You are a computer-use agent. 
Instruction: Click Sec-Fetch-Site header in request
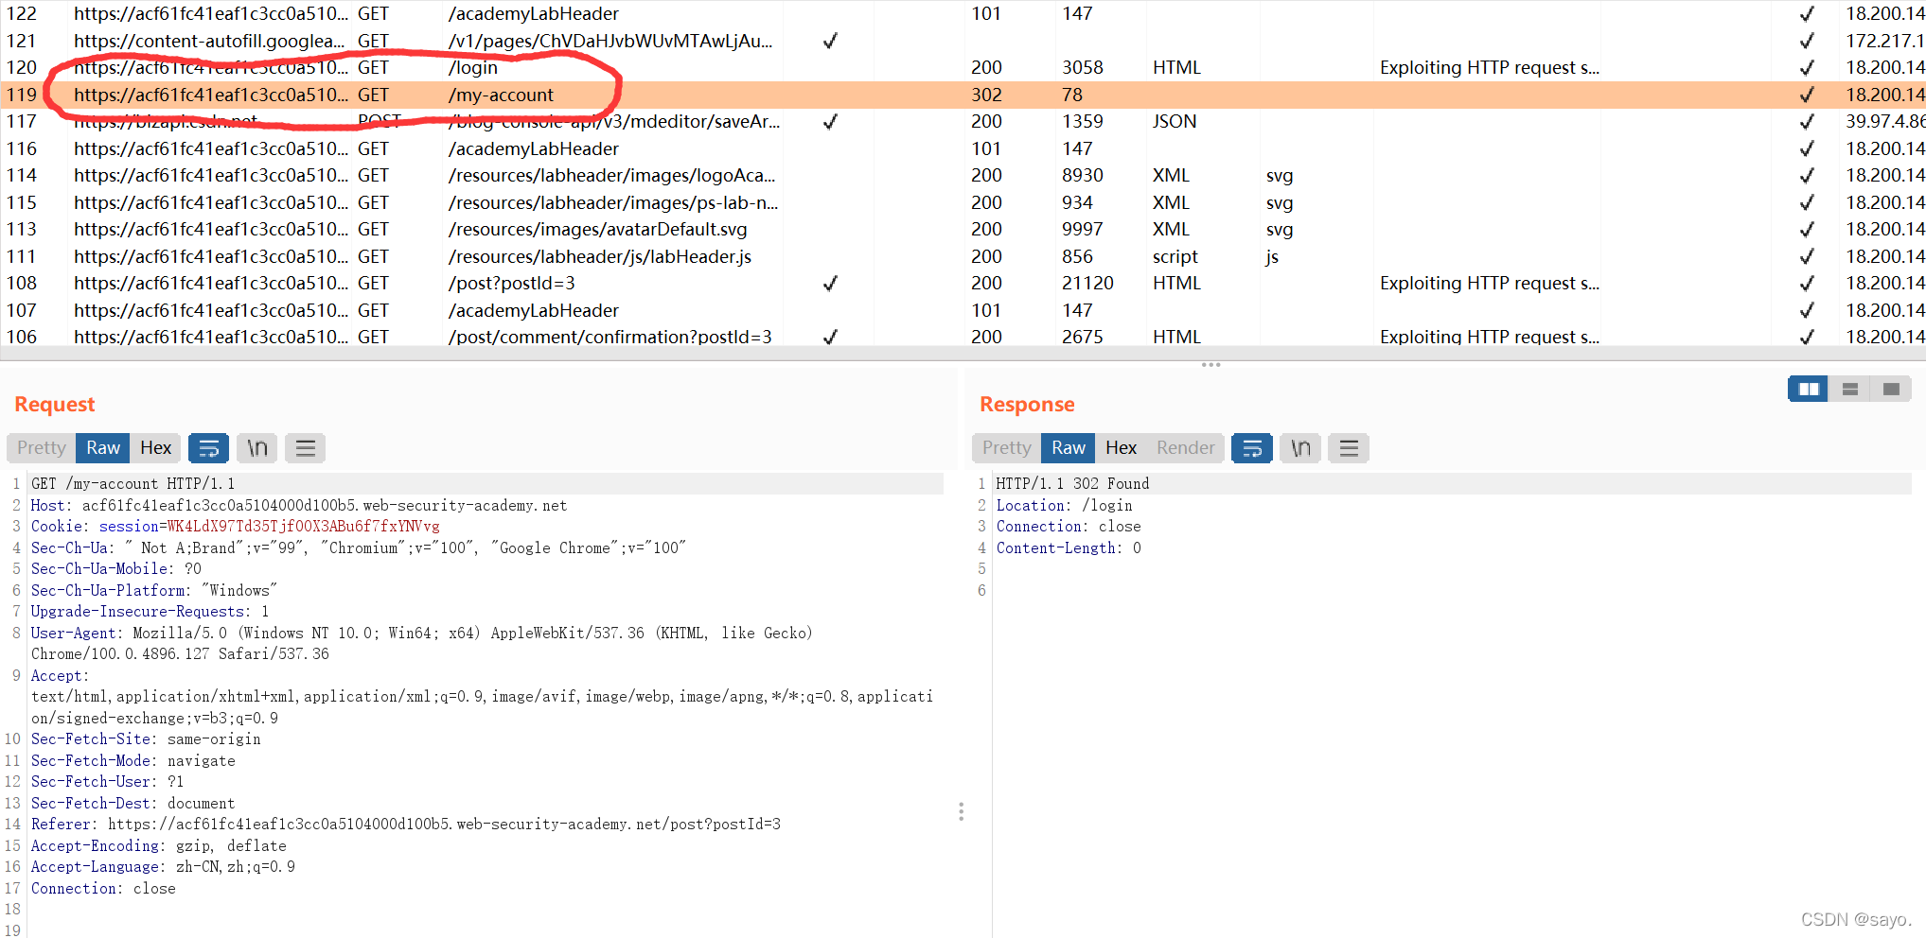[x=146, y=739]
